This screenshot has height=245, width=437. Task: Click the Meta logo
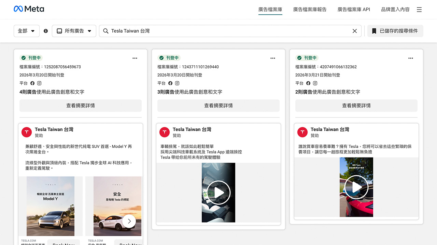29,9
